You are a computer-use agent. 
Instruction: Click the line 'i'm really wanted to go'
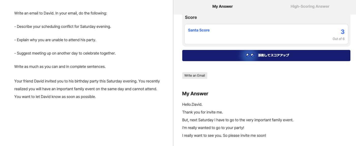click(213, 128)
